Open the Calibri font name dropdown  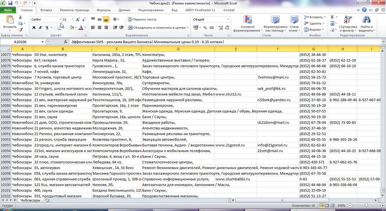(60, 19)
